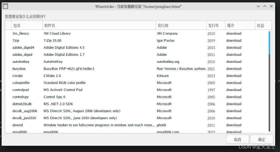
Task: Click download medium in cmake row
Action: (x=234, y=76)
